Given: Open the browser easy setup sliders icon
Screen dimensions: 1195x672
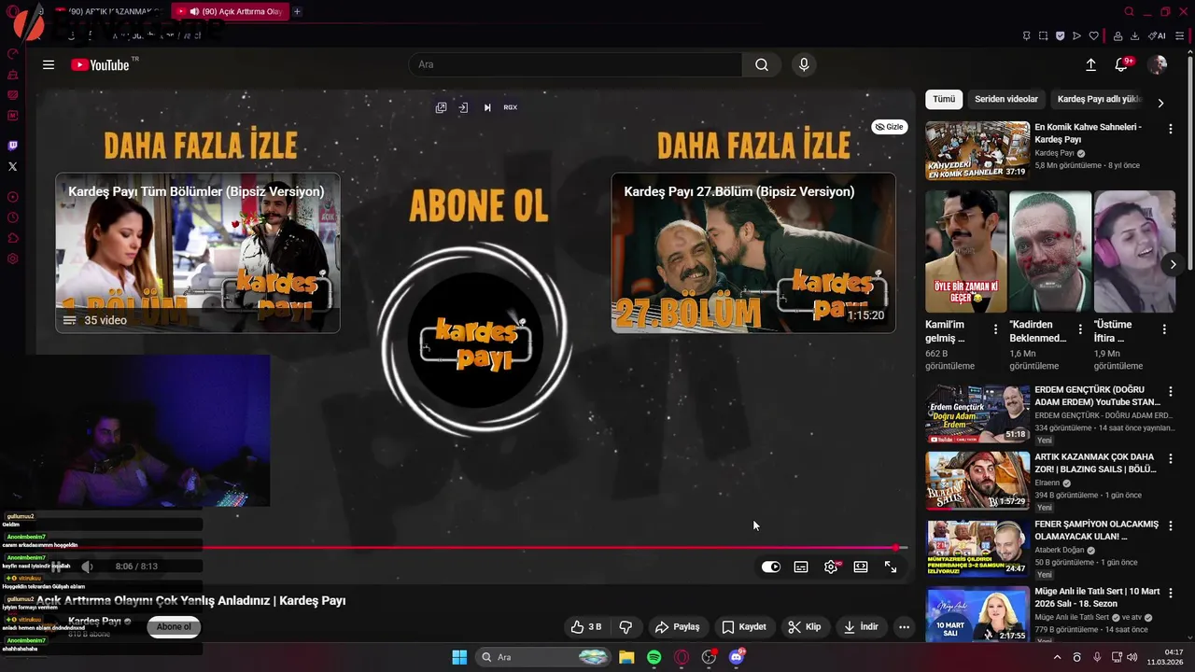Looking at the screenshot, I should click(1181, 36).
